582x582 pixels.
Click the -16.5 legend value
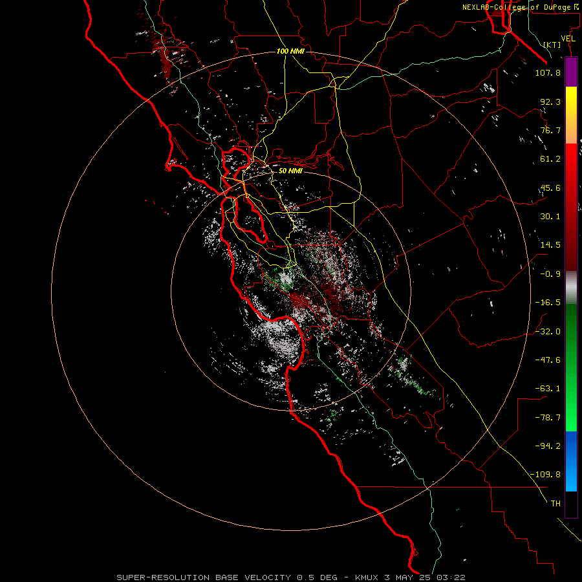click(548, 303)
